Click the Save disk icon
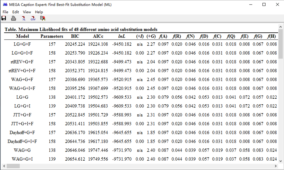This screenshot has width=284, height=170. (x=4, y=18)
